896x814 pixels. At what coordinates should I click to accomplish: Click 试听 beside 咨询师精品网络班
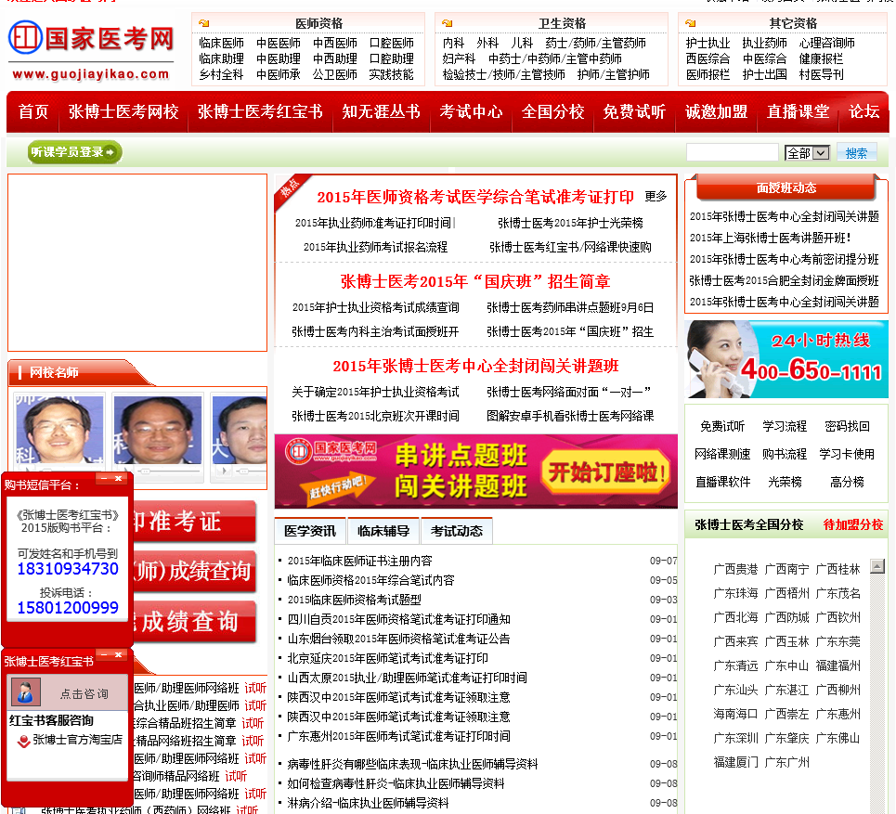(x=236, y=776)
